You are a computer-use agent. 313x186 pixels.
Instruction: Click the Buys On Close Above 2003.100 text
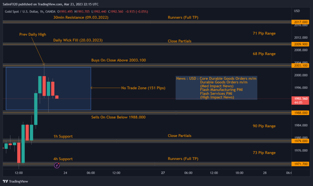point(118,60)
